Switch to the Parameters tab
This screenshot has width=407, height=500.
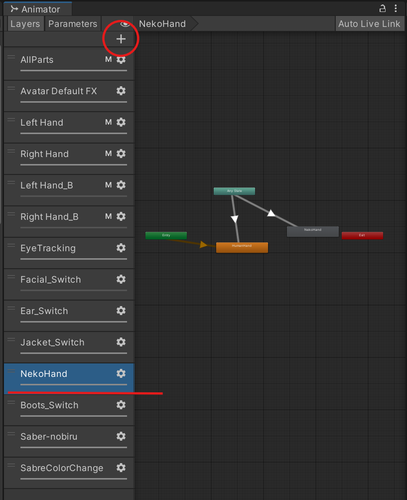pos(73,24)
